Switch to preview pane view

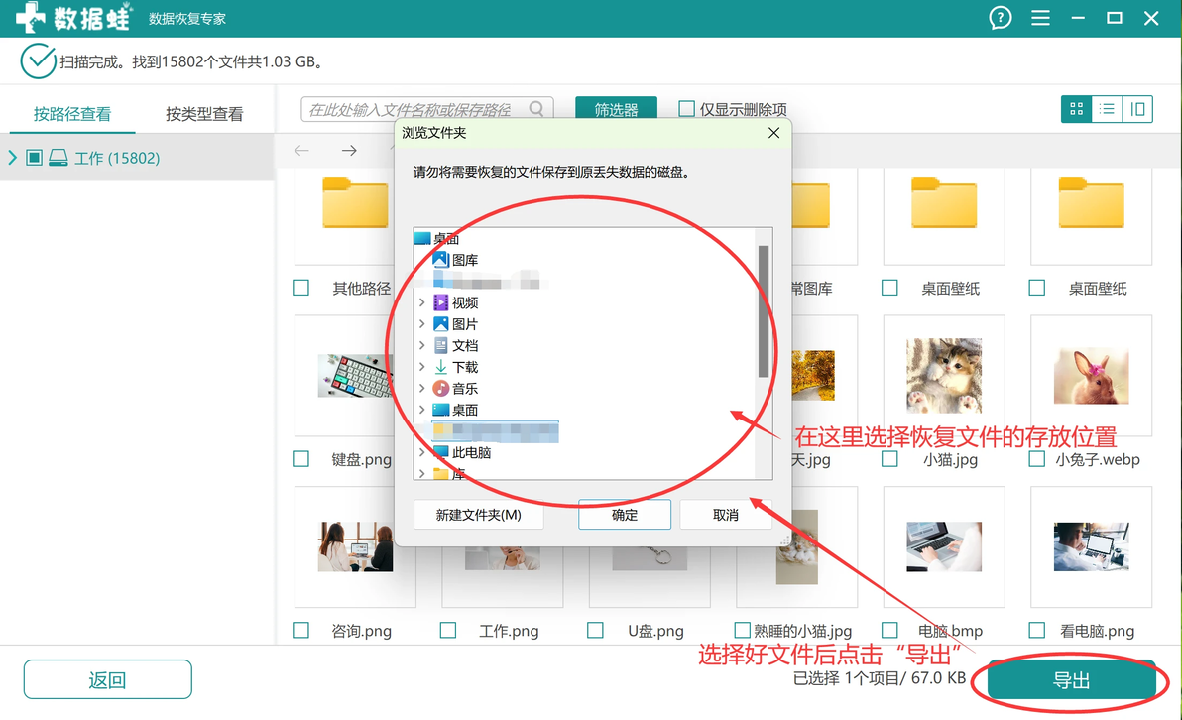click(1137, 109)
